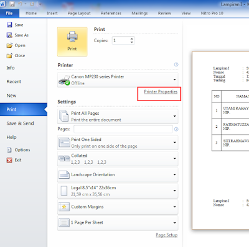Click the '21,59 cm x 35,56 cm' text

[90, 194]
